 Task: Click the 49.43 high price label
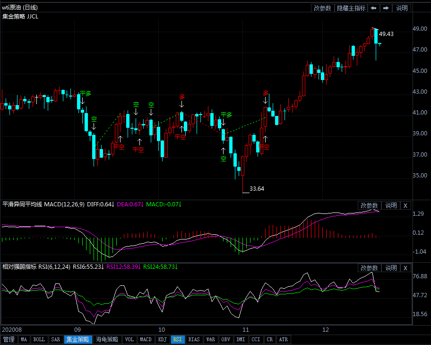point(386,34)
